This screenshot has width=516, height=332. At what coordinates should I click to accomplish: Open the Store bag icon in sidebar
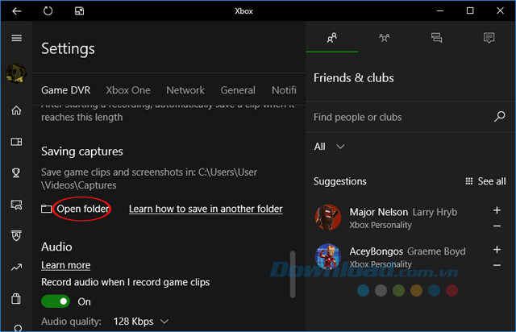tap(16, 299)
